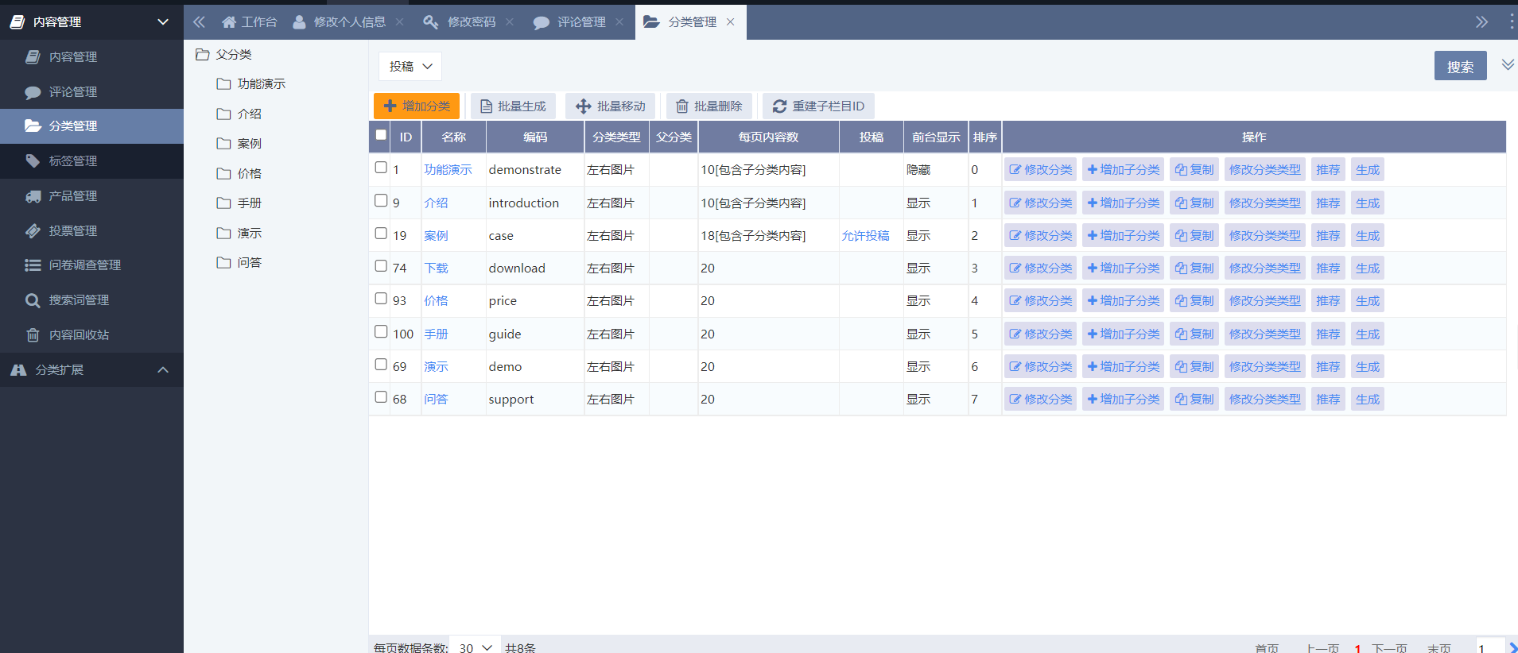Click the user icon on 修改个人信息 tab
The image size is (1518, 653).
pos(300,22)
